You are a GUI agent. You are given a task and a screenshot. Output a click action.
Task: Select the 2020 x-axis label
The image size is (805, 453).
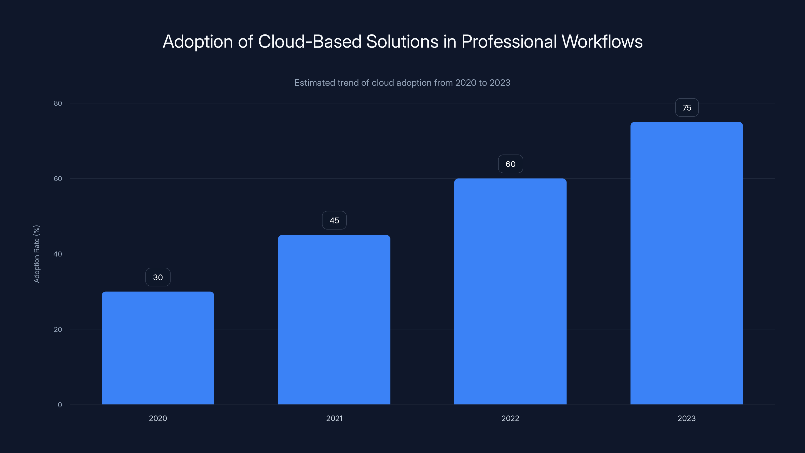157,418
